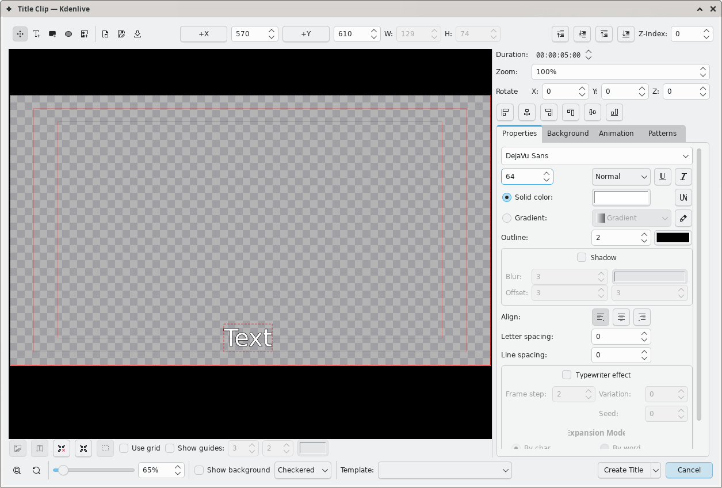
Task: Lower the object one z-index level
Action: click(582, 34)
